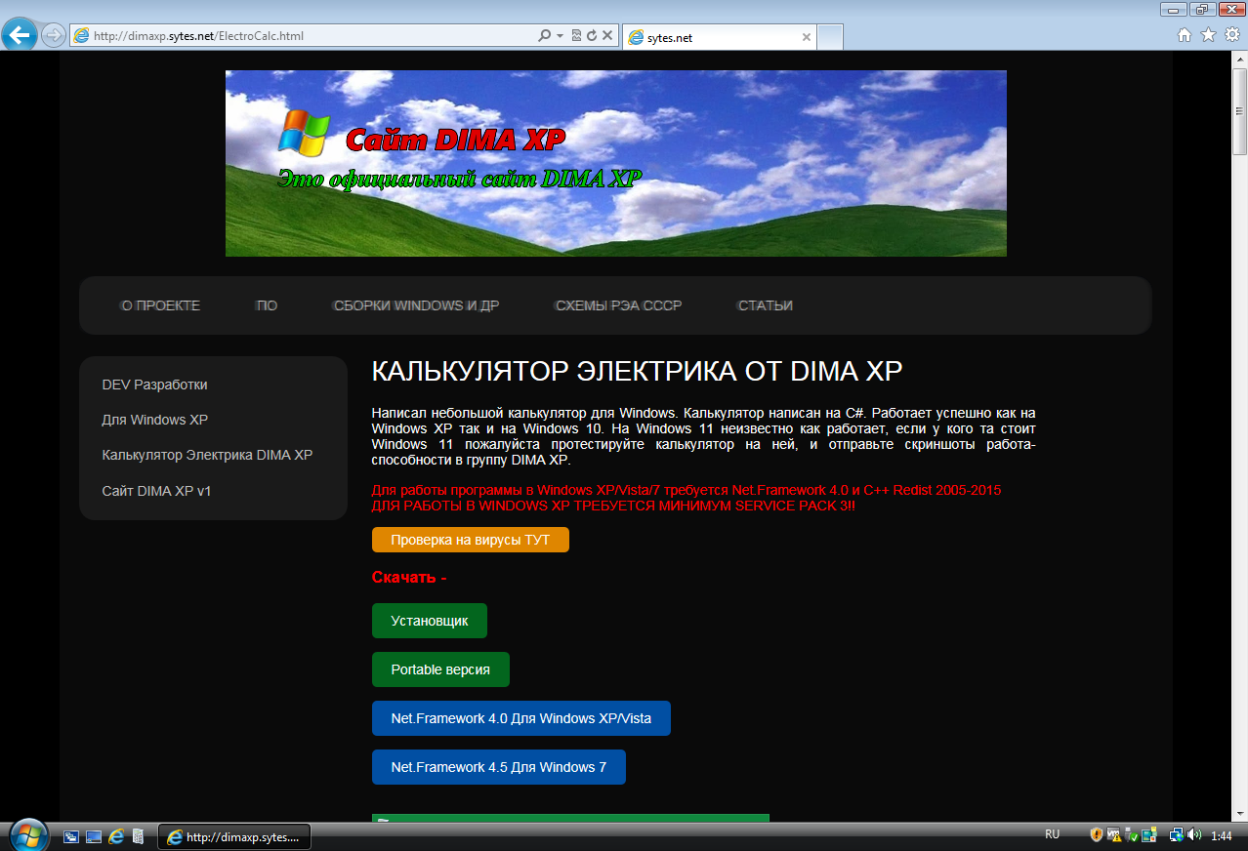Open the ПО navigation menu item
Screen dimensions: 1248x851
(x=267, y=305)
